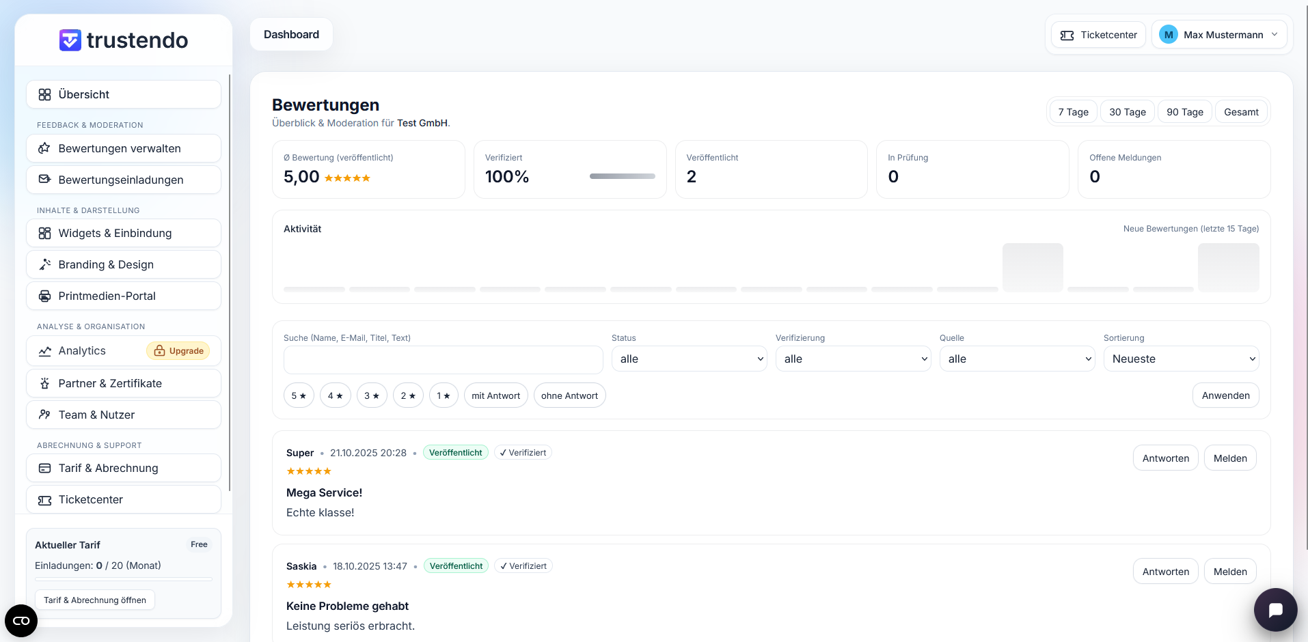Toggle the 'mit Antwort' filter chip

click(495, 395)
